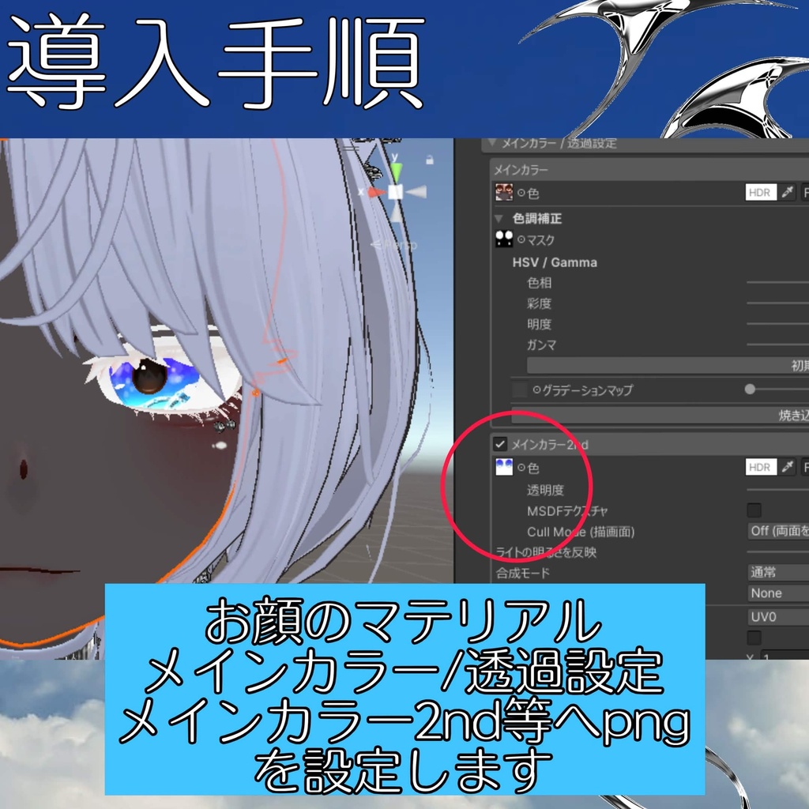Screen dimensions: 809x809
Task: Click the ライトの明るさを反映 slider track
Action: point(777,552)
